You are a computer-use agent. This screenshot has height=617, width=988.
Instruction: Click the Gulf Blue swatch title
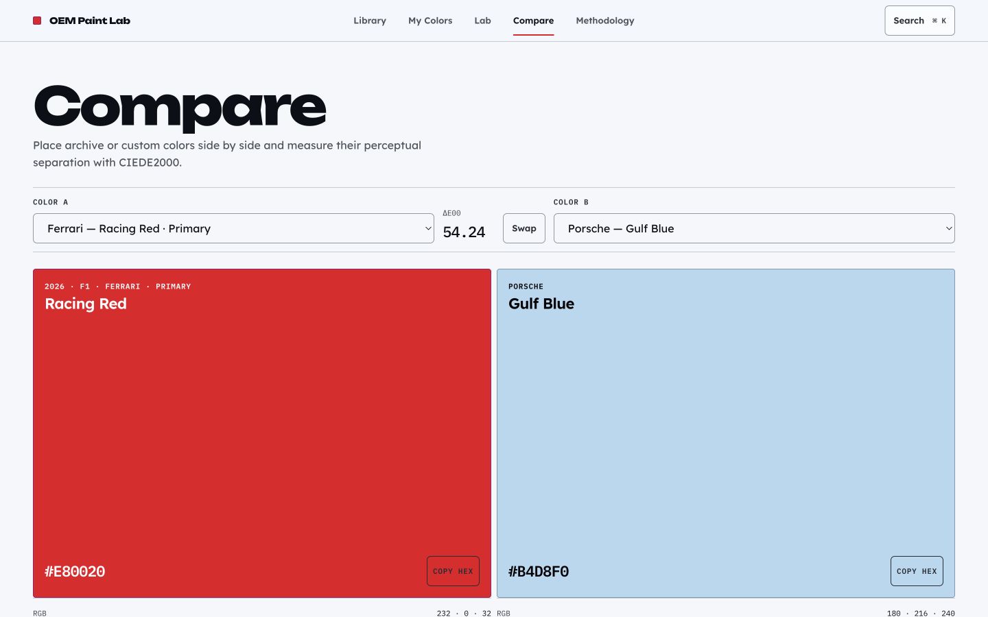(x=541, y=304)
